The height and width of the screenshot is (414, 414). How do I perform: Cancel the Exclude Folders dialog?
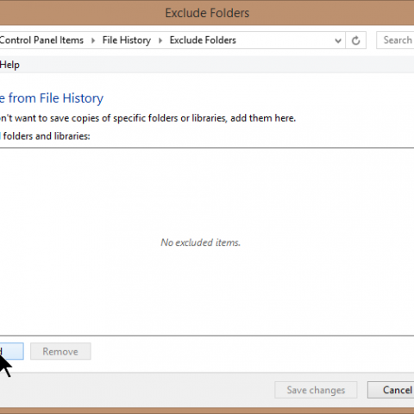[391, 390]
